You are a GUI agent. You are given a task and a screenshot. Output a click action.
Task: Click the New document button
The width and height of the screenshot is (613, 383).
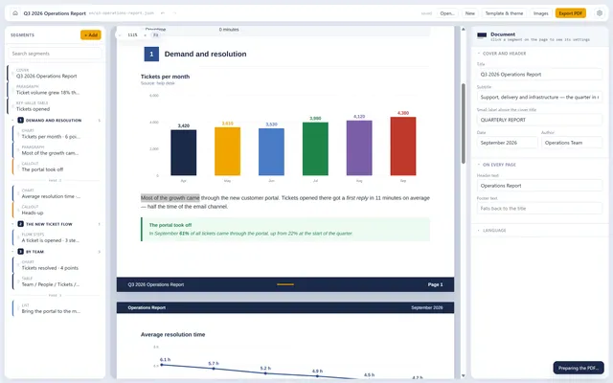tap(470, 13)
